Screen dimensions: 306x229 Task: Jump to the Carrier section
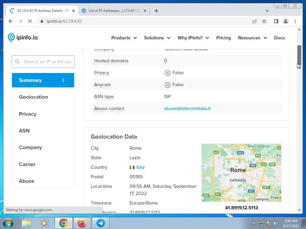27,164
